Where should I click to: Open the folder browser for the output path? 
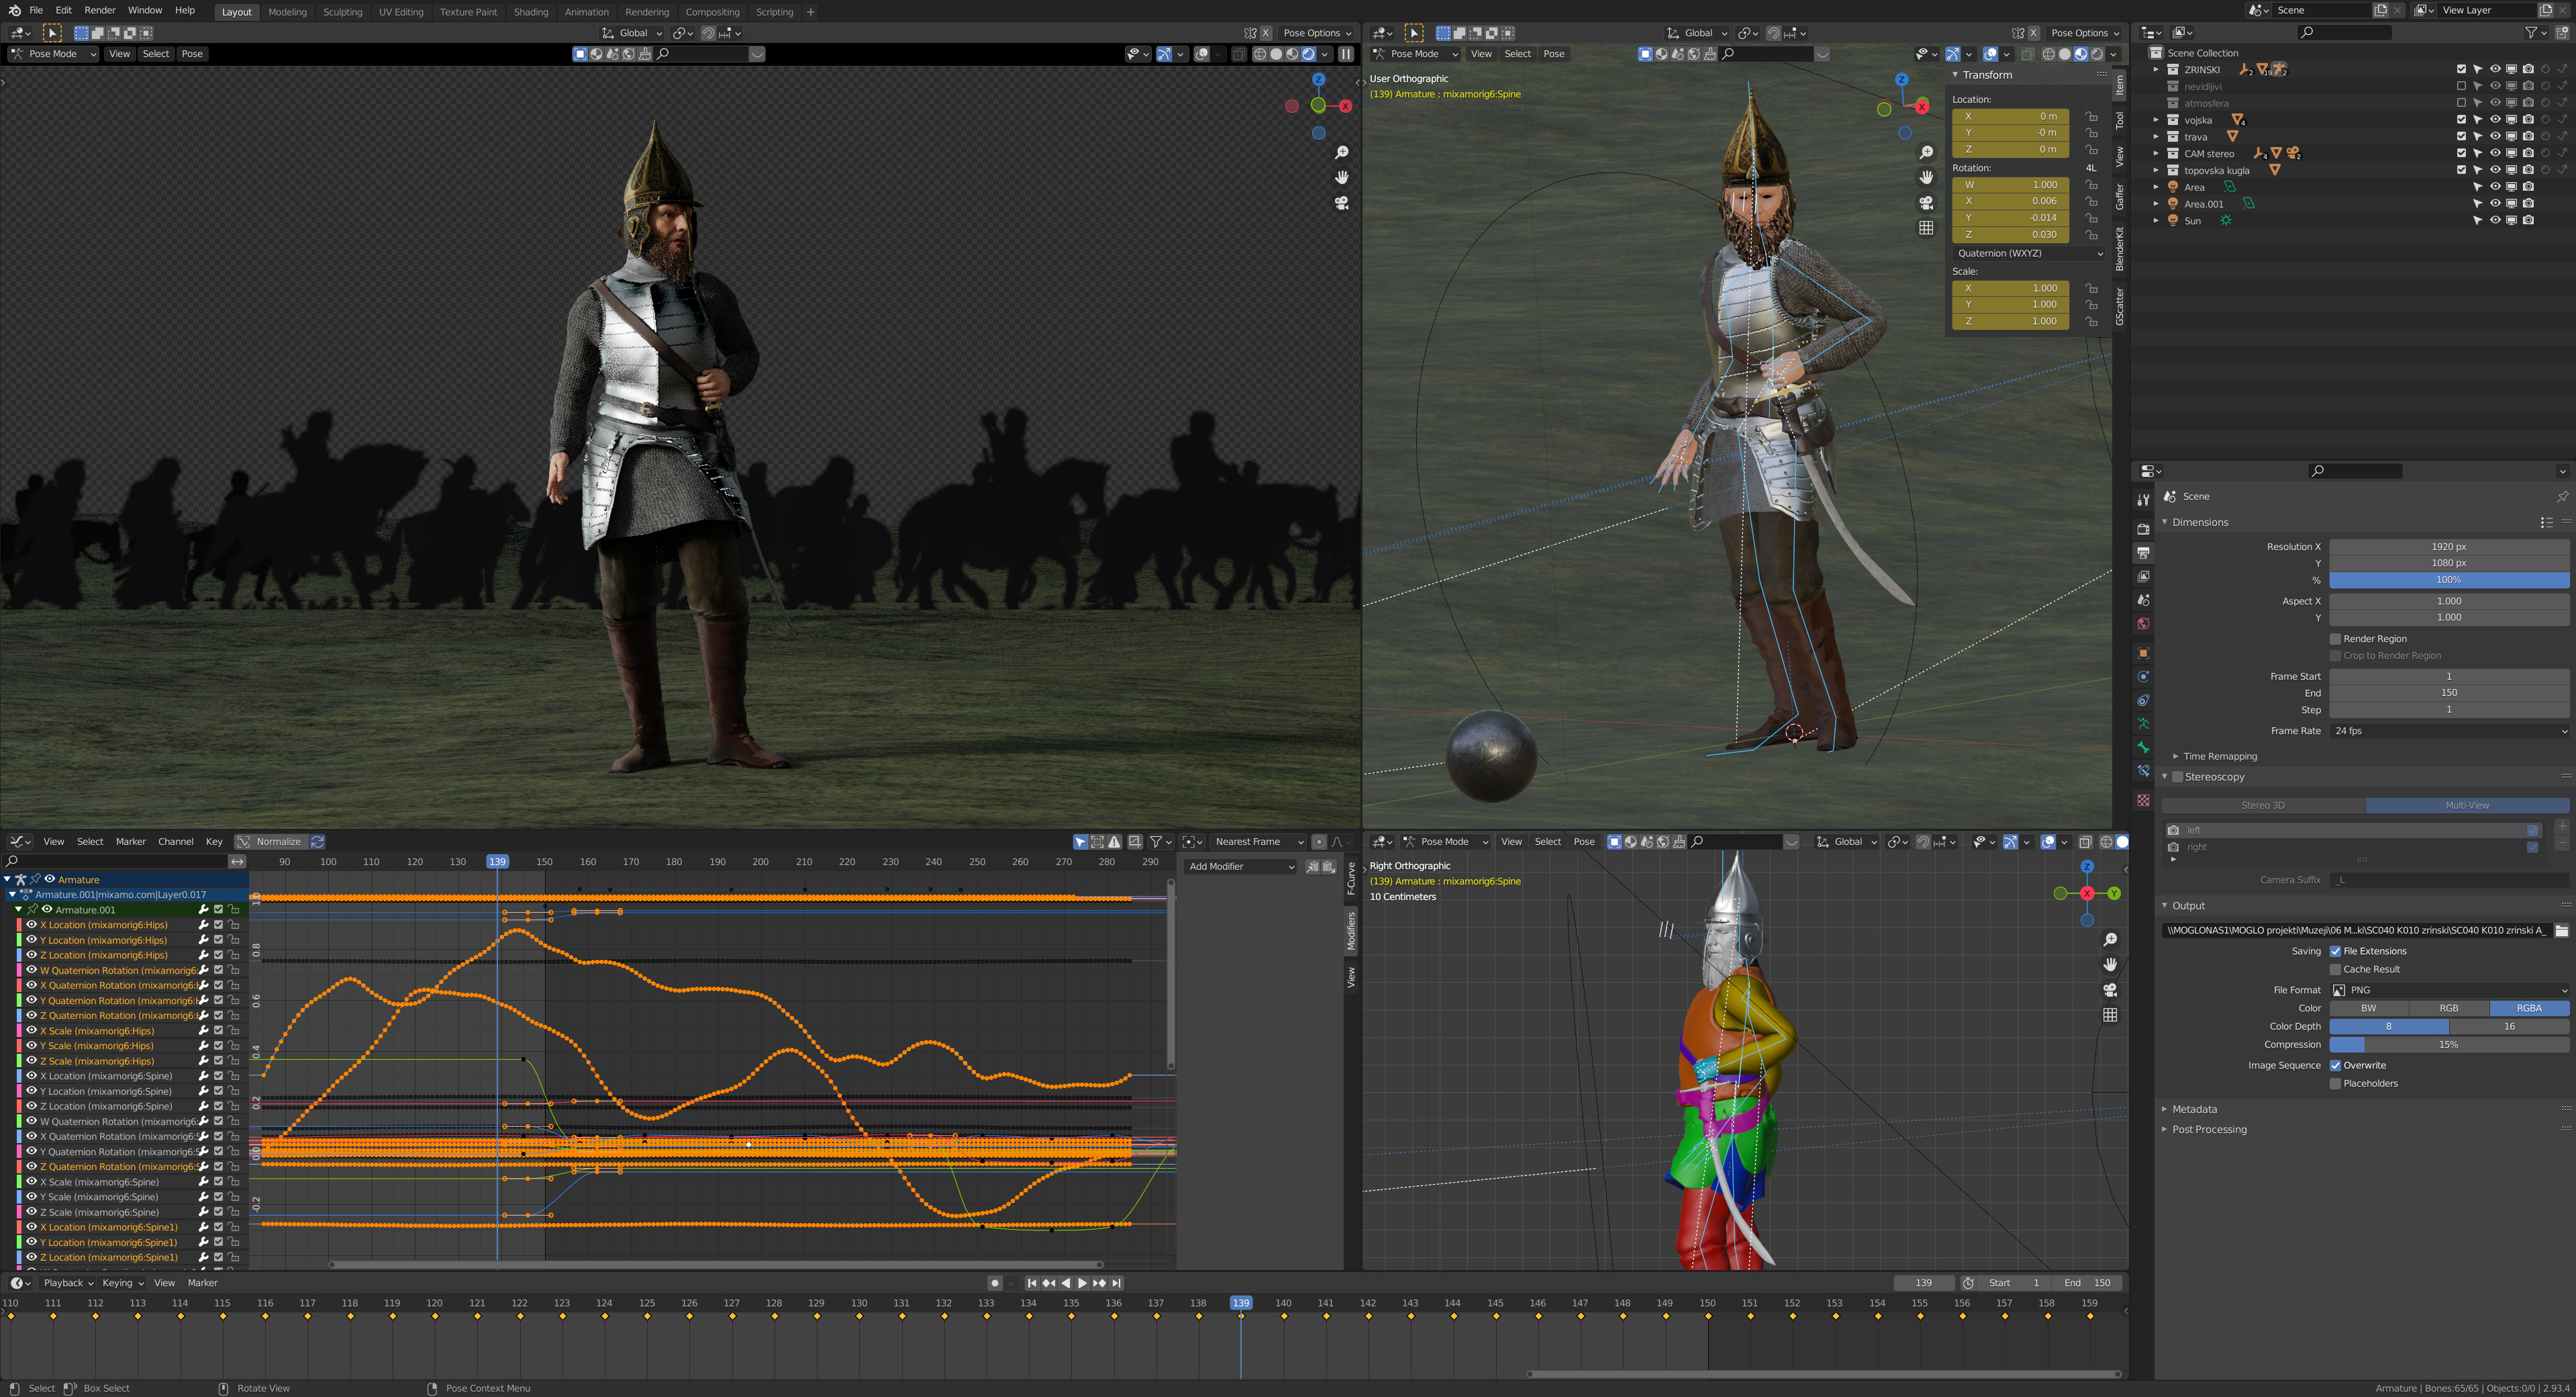coord(2561,931)
